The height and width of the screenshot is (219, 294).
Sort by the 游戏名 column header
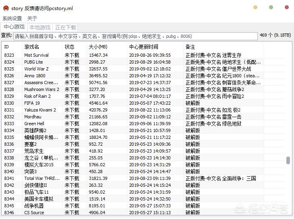(42, 47)
